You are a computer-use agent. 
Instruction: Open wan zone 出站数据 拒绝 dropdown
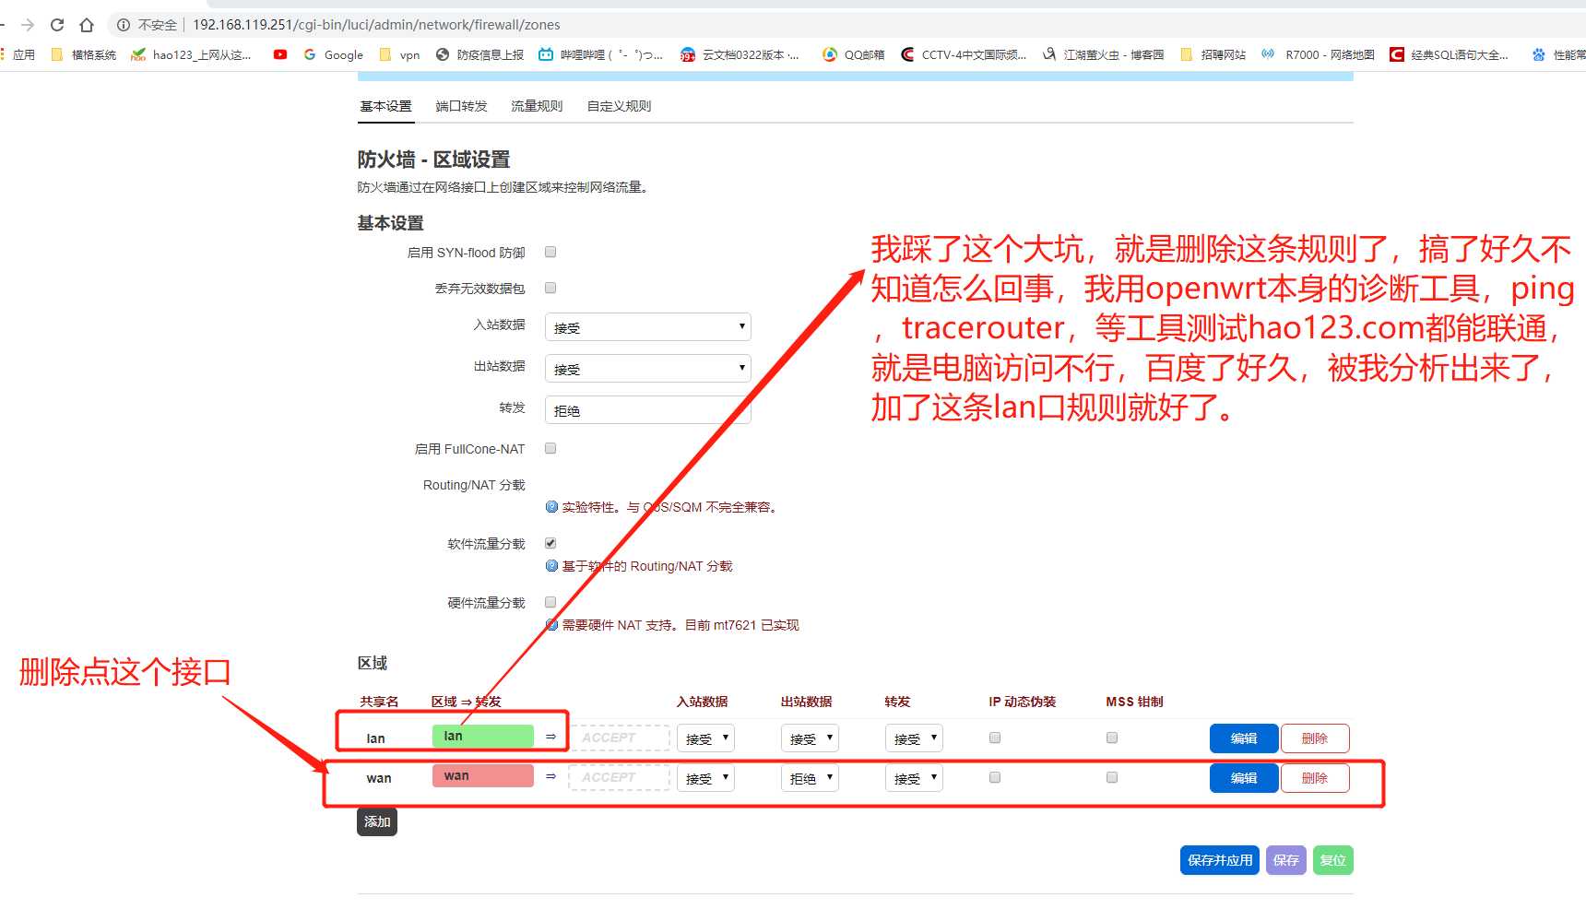(x=810, y=778)
